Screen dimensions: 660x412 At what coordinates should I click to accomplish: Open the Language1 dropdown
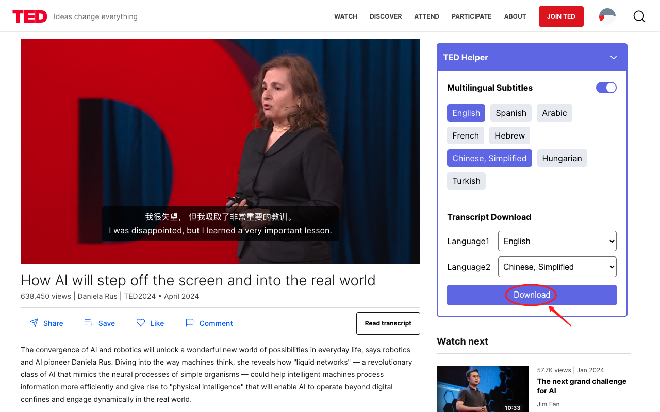click(557, 241)
